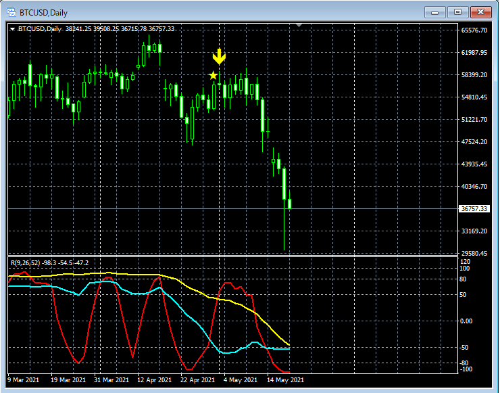Click the last candlestick on the chart

(289, 203)
